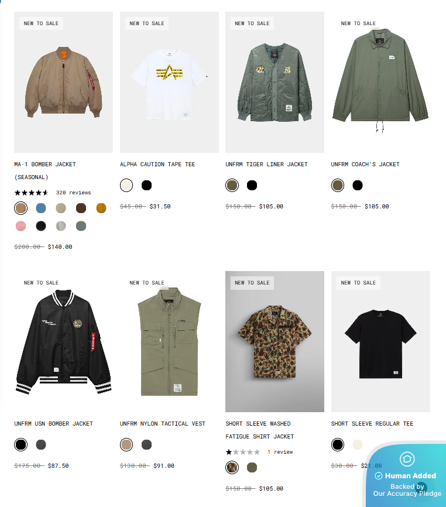Choose black swatch for UNFRM Tiger Liner Jacket

click(252, 185)
